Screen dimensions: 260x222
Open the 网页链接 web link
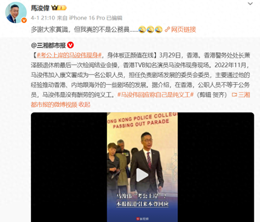pos(184,30)
